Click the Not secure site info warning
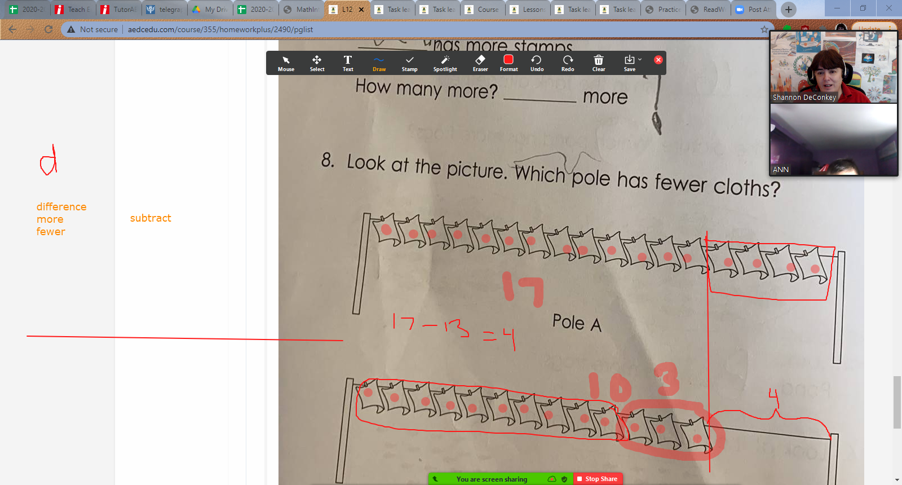Image resolution: width=902 pixels, height=485 pixels. 92,29
